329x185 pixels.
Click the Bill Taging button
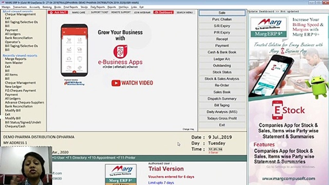[222, 105]
